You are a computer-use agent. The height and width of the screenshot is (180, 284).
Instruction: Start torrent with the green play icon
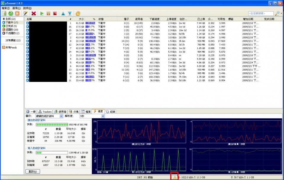click(x=42, y=13)
